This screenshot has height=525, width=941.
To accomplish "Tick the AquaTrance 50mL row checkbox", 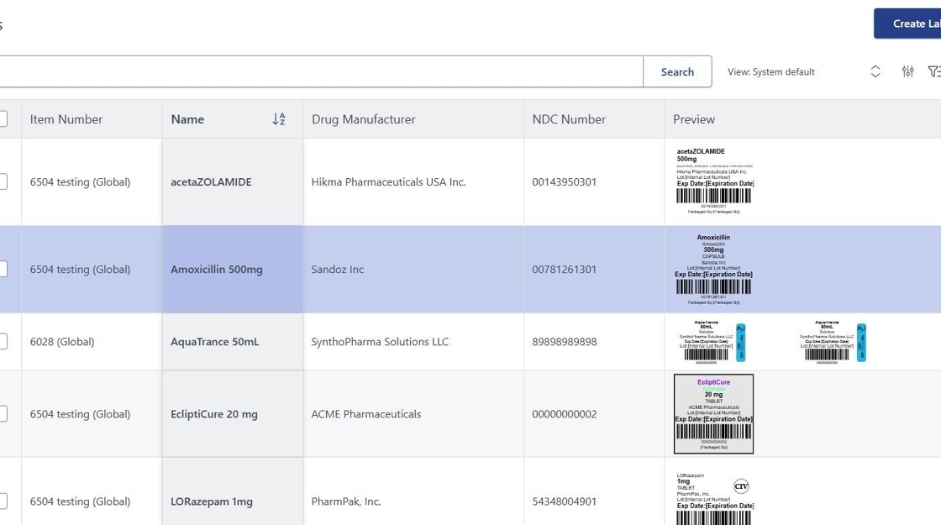I will click(3, 341).
